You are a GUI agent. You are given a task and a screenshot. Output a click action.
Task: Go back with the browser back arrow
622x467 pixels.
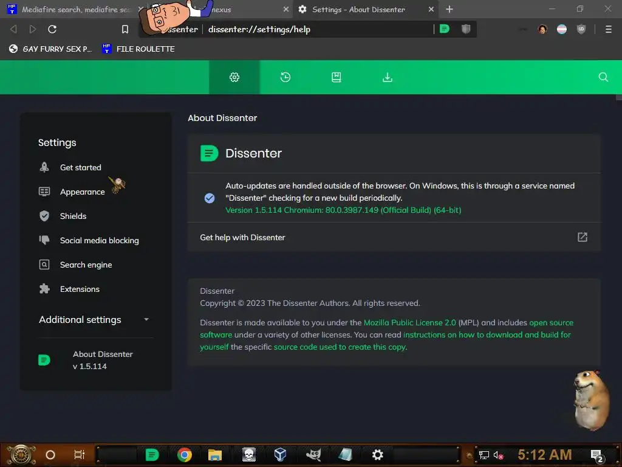[13, 29]
